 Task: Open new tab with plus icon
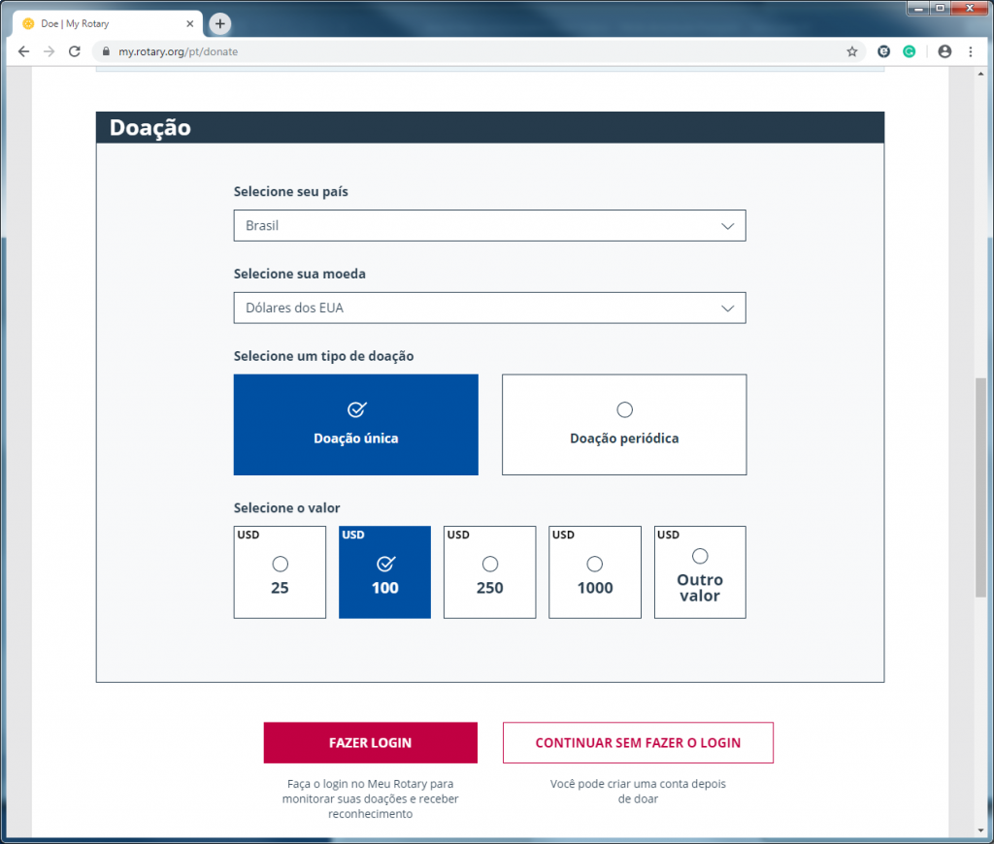pos(220,23)
